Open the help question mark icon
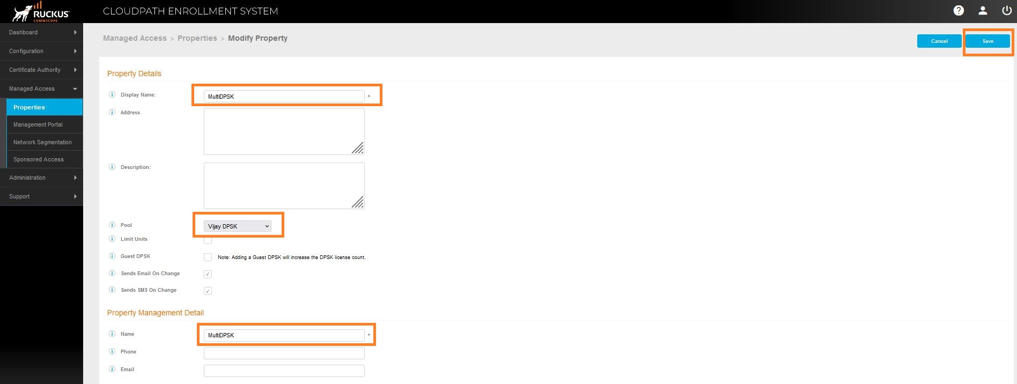Viewport: 1017px width, 384px height. [x=959, y=11]
